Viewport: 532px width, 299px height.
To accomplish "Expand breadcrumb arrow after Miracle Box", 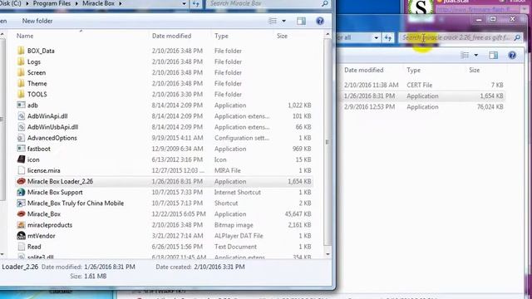I will click(x=120, y=3).
